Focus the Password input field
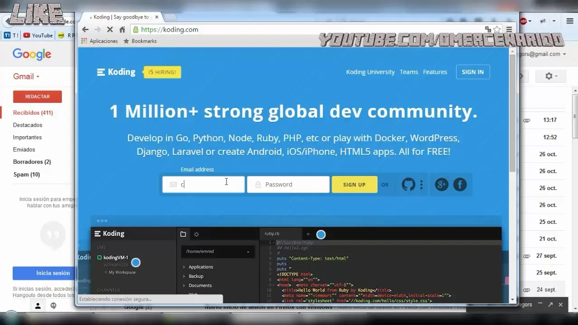This screenshot has height=325, width=578. [288, 184]
